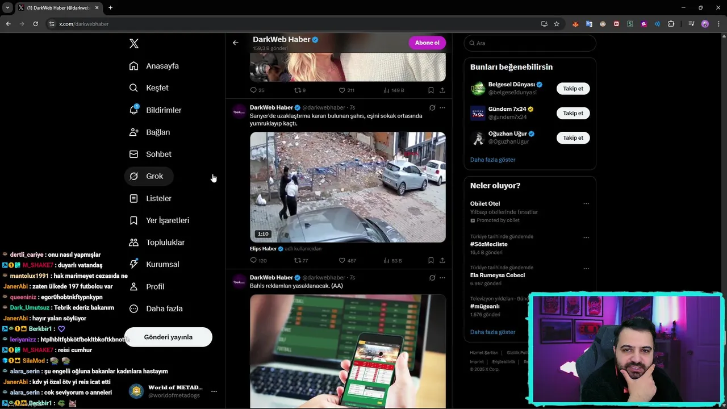Open Grok icon on Sarıyer post
The height and width of the screenshot is (409, 727).
pos(432,108)
